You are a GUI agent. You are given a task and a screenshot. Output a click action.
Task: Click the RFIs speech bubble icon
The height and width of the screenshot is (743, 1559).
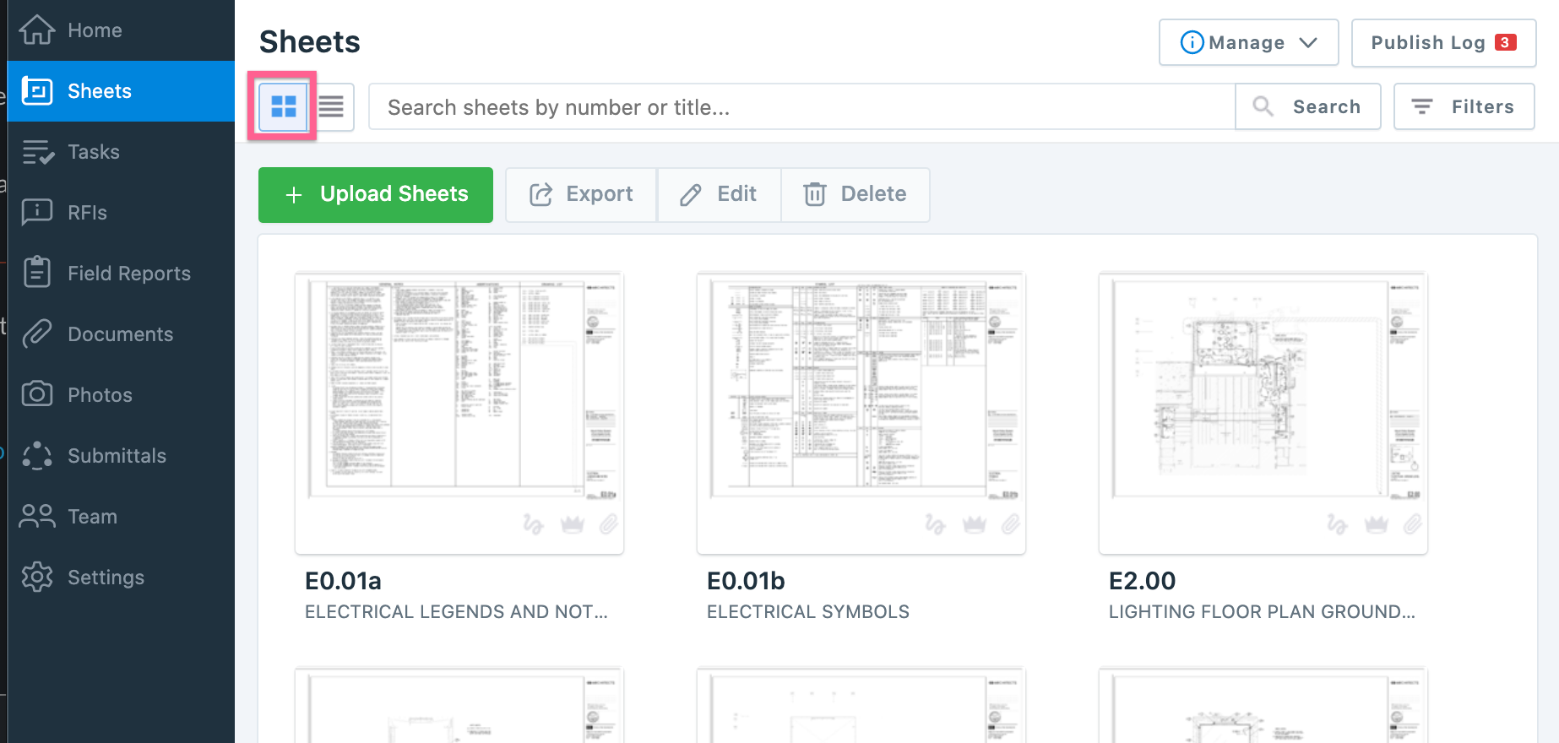[x=37, y=213]
